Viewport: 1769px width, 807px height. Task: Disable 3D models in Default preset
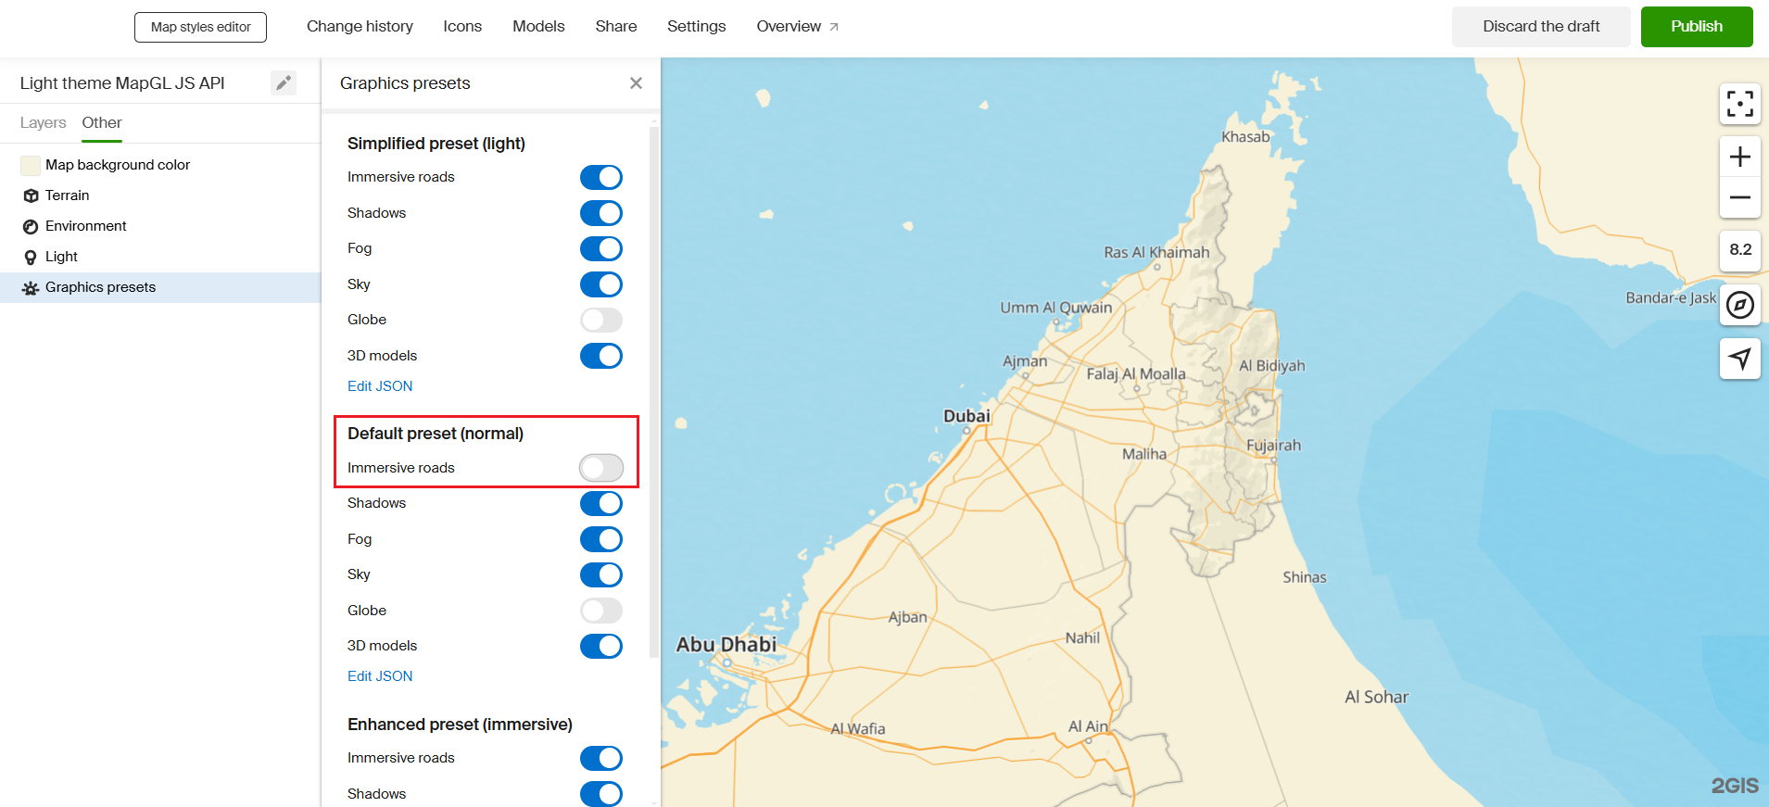tap(601, 646)
